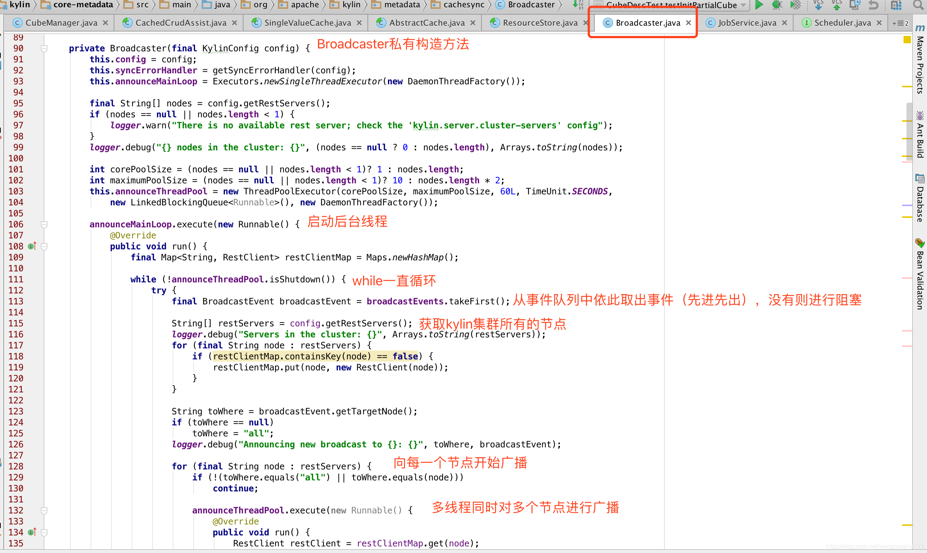This screenshot has width=927, height=553.
Task: Open the show history clock icon
Action: tap(855, 5)
